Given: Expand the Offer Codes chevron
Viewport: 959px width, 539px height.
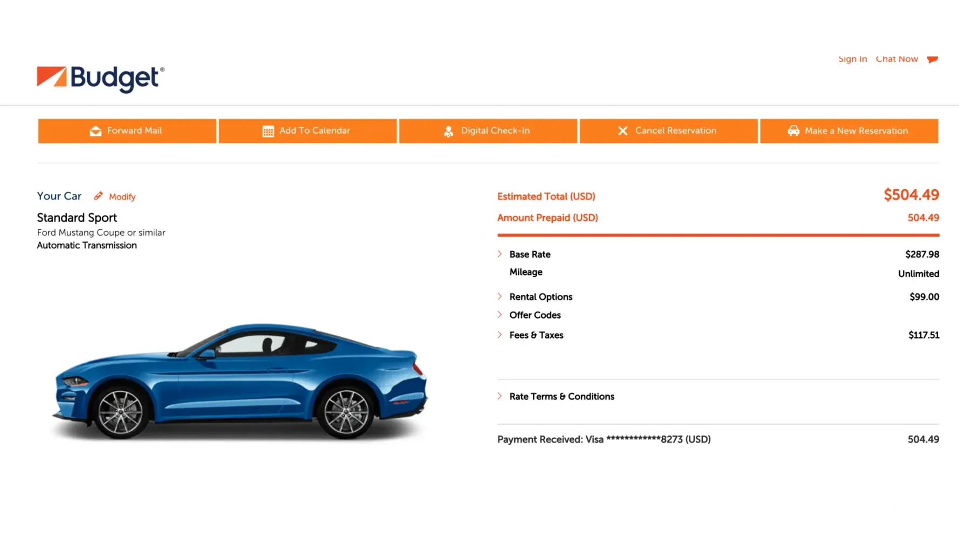Looking at the screenshot, I should [499, 315].
